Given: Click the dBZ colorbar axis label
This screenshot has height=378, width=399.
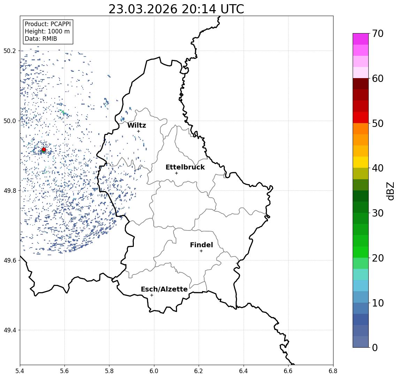Looking at the screenshot, I should pos(390,191).
